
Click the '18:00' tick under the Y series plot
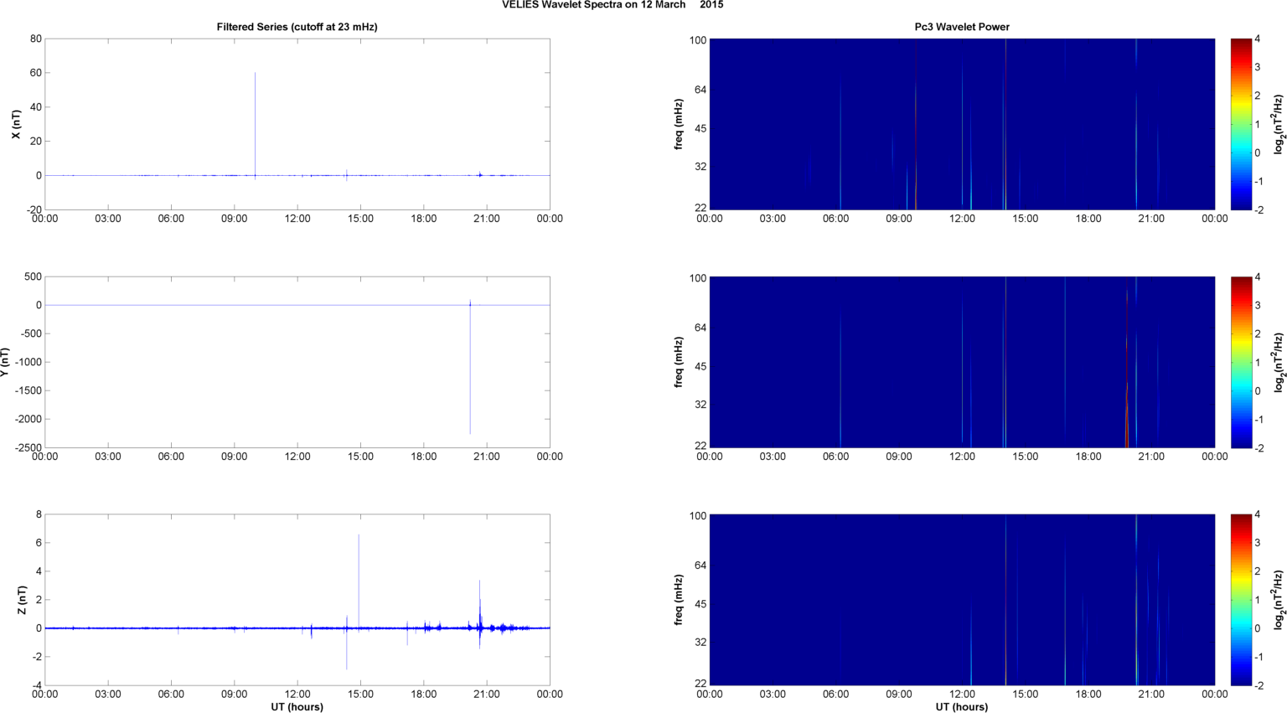424,457
